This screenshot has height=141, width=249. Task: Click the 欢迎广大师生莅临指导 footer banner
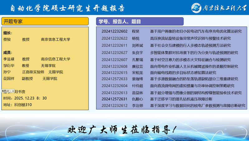point(124,129)
